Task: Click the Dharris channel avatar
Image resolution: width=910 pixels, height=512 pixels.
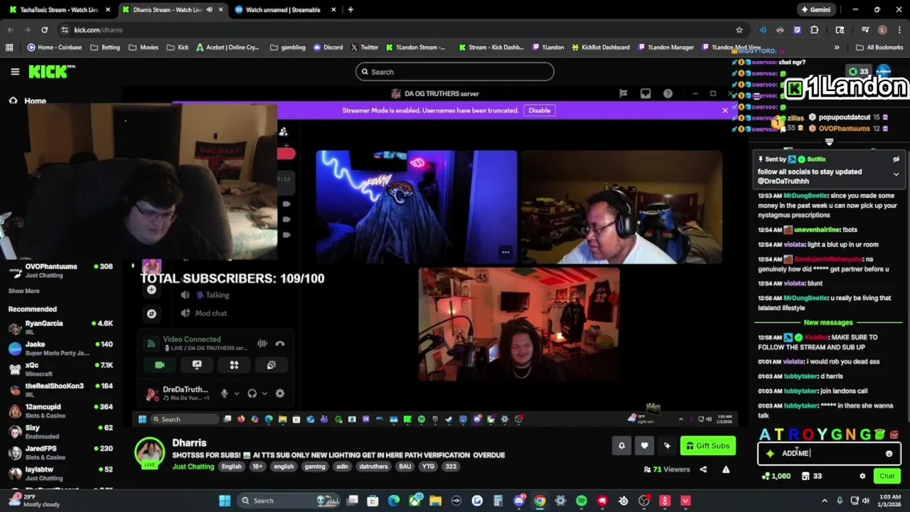Action: tap(150, 453)
